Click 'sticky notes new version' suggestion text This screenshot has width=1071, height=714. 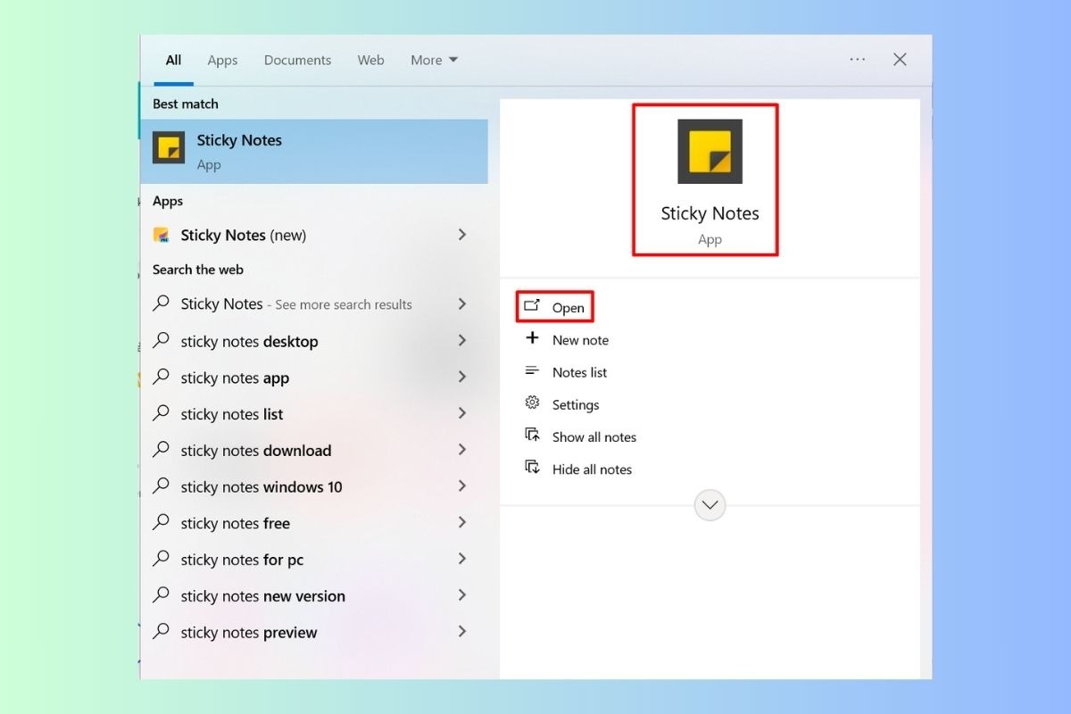click(262, 596)
